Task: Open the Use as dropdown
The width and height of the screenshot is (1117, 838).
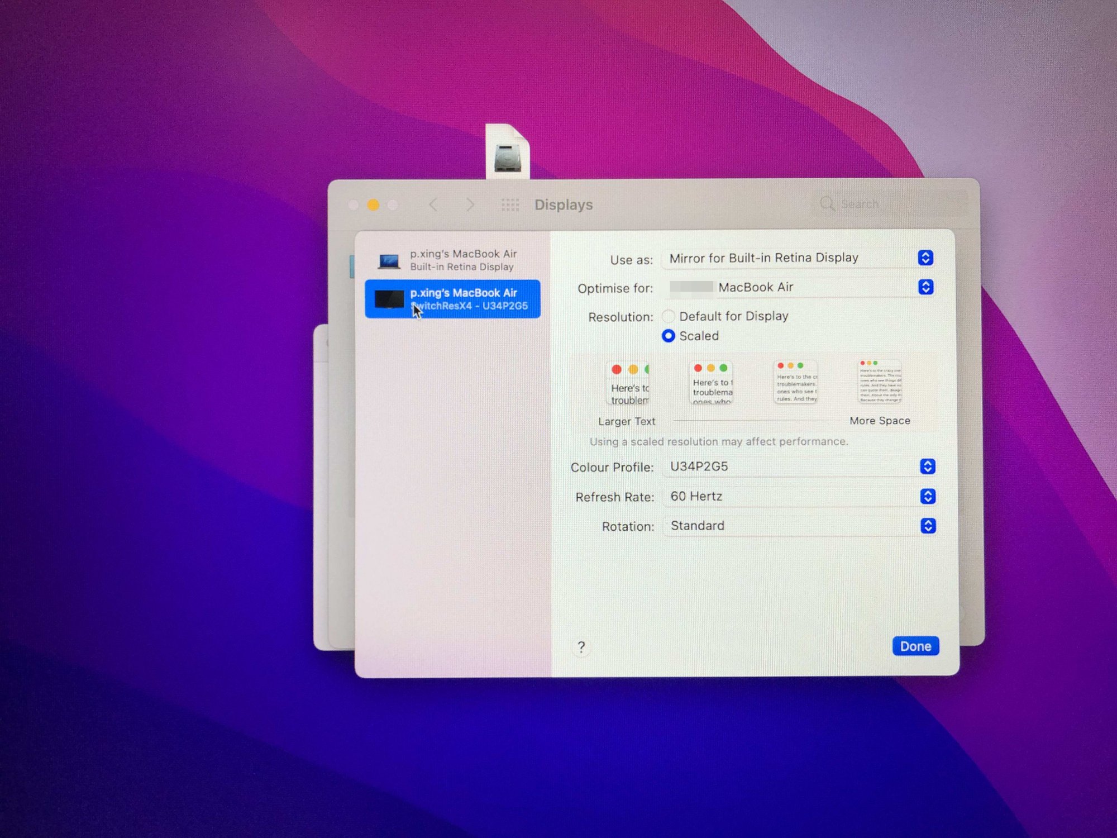Action: coord(798,258)
